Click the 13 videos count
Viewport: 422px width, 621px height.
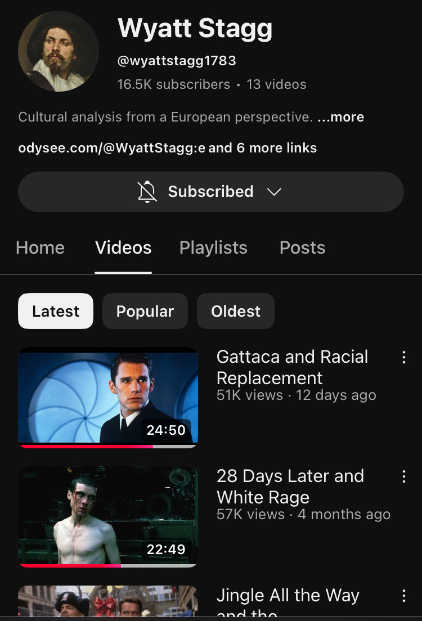[276, 84]
